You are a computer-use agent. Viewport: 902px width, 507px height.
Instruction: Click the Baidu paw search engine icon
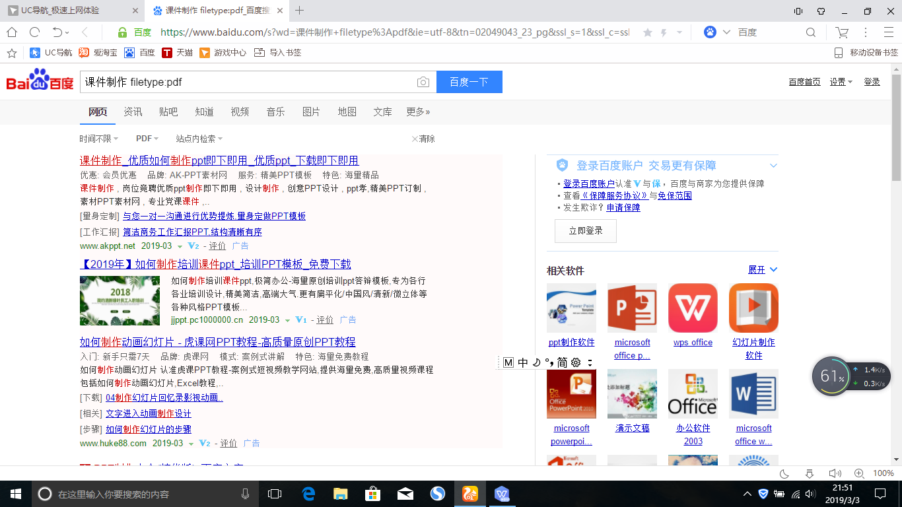(x=710, y=32)
